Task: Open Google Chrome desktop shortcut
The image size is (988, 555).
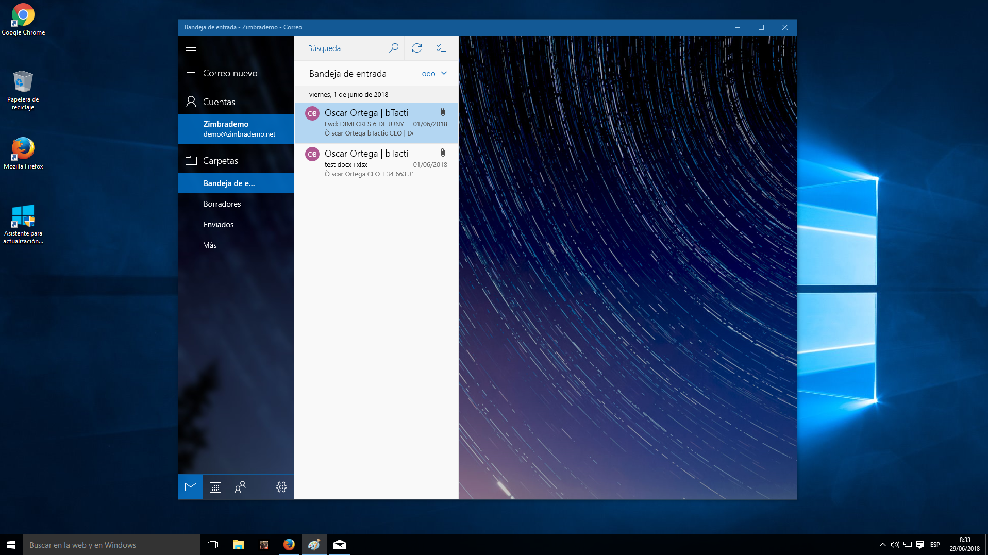Action: coord(23,20)
